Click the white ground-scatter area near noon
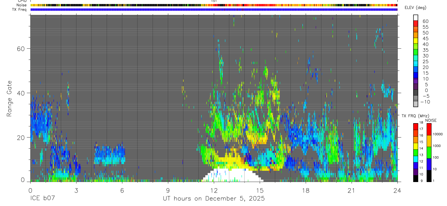Image resolution: width=447 pixels, height=206 pixels. [x=233, y=175]
